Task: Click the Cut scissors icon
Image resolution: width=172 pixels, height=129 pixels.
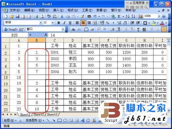Action: tap(62, 16)
